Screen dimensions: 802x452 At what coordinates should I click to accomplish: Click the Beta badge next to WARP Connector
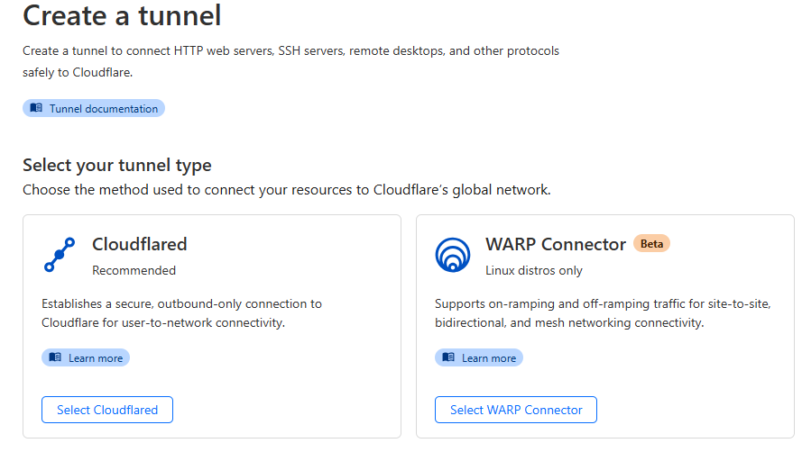(651, 244)
